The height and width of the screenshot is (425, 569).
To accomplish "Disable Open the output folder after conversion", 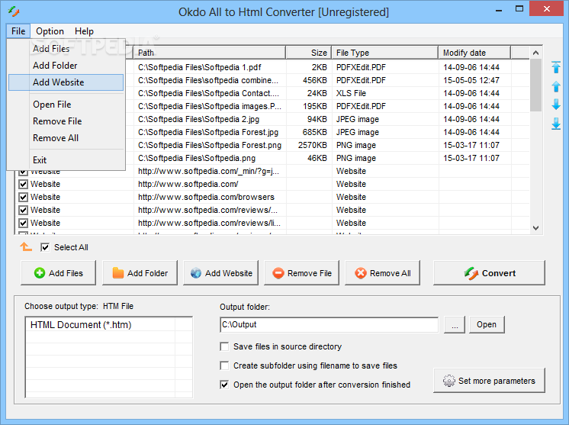I will tap(224, 385).
